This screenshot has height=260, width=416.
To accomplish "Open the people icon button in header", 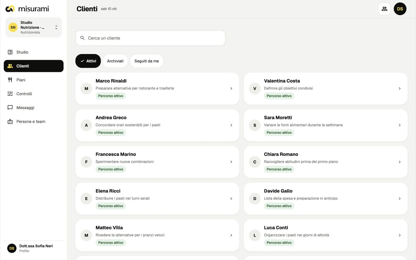I will coord(385,9).
